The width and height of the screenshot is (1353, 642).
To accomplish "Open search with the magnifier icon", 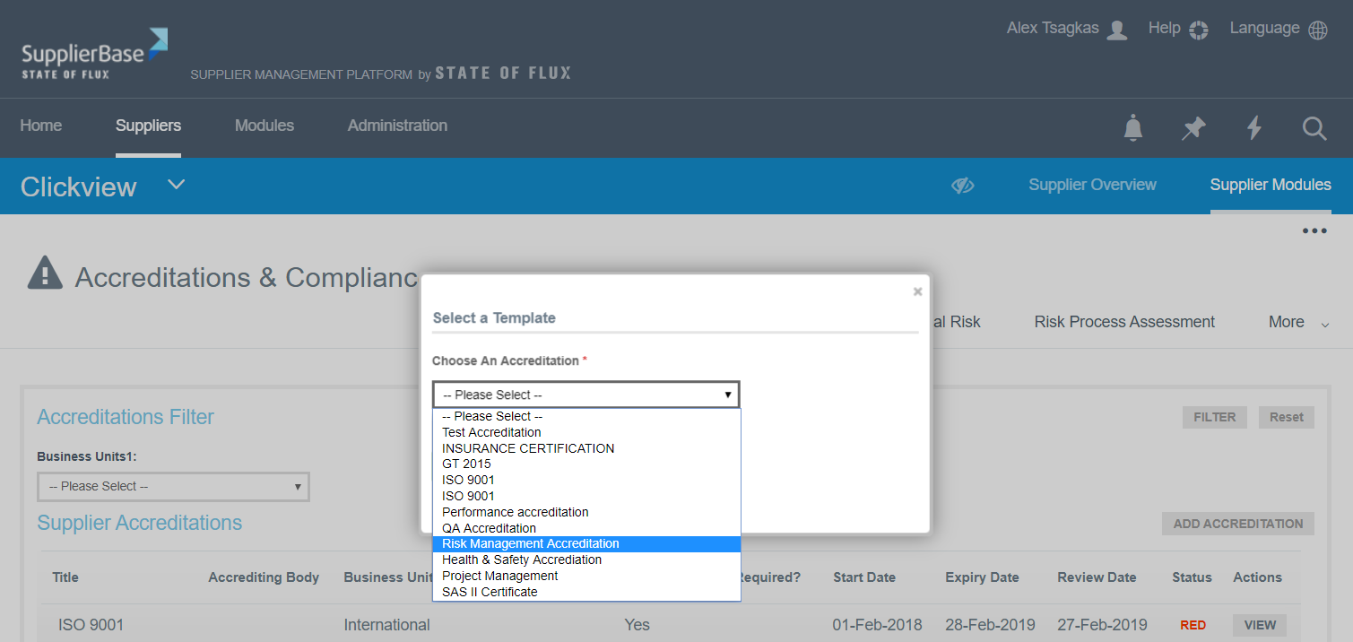I will 1314,128.
